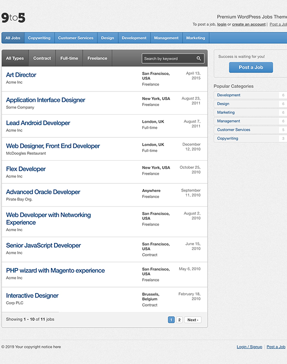Click create an account in the header
This screenshot has width=287, height=364.
click(x=249, y=24)
